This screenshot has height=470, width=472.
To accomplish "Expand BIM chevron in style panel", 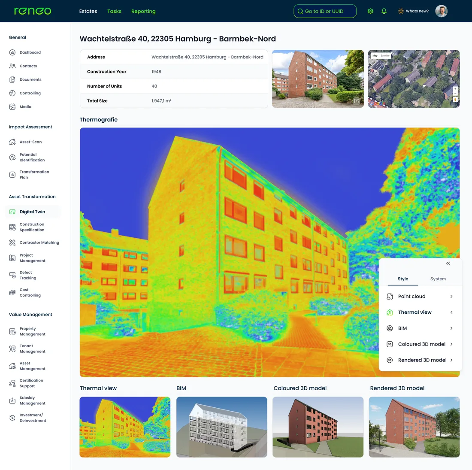I will 451,328.
